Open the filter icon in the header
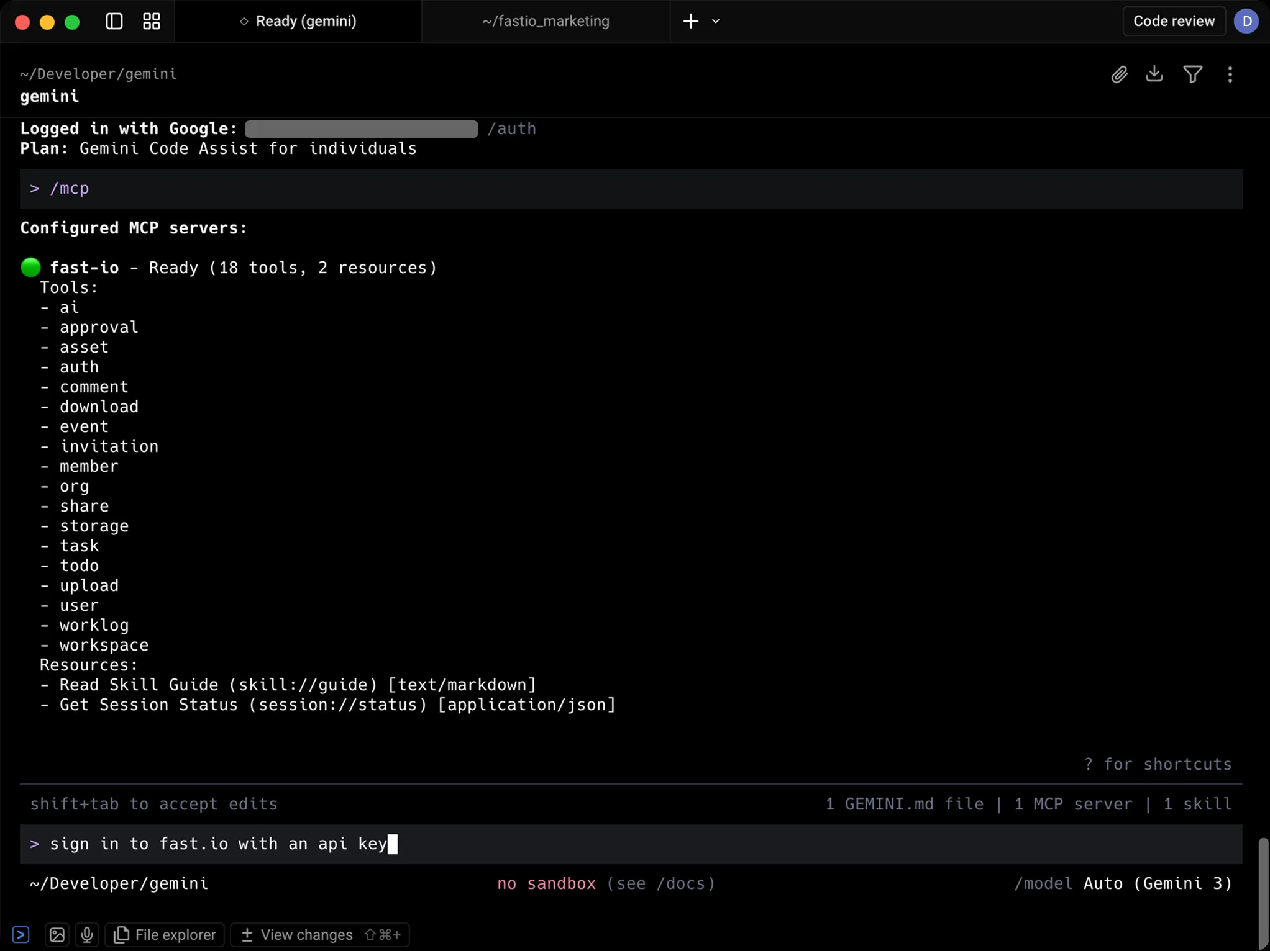The height and width of the screenshot is (951, 1270). 1192,74
